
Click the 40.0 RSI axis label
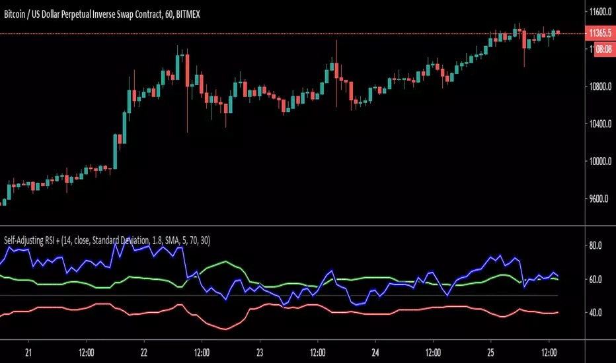point(595,313)
